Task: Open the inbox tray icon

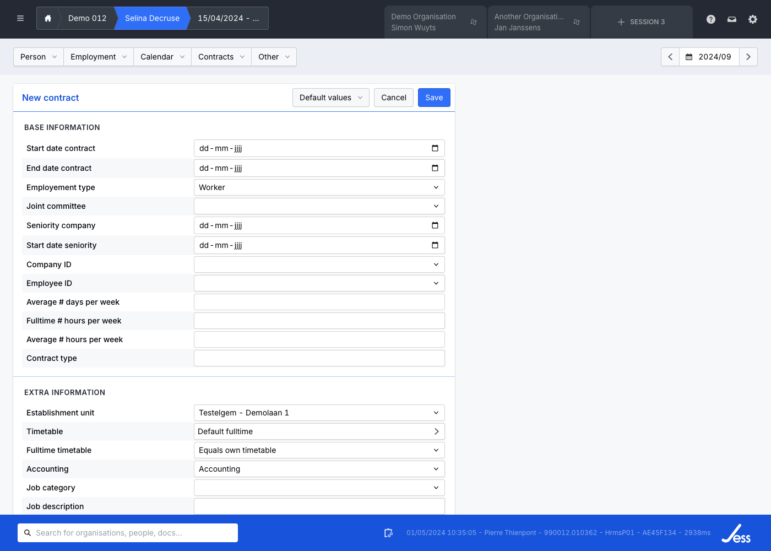Action: (732, 19)
